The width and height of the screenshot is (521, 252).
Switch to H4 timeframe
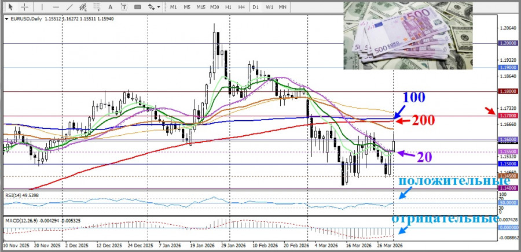241,6
